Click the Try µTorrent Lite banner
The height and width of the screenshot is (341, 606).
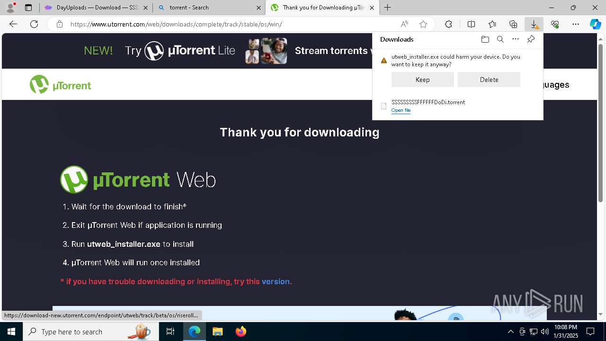pos(180,51)
